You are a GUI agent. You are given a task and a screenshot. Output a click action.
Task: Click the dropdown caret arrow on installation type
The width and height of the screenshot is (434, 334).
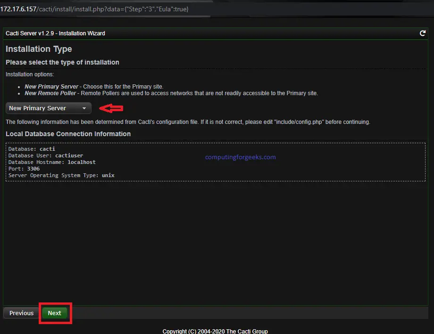84,108
